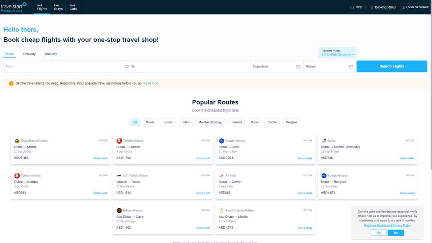Filter popular routes by Mumbai (Bombay)
The width and height of the screenshot is (432, 243).
[x=210, y=122]
